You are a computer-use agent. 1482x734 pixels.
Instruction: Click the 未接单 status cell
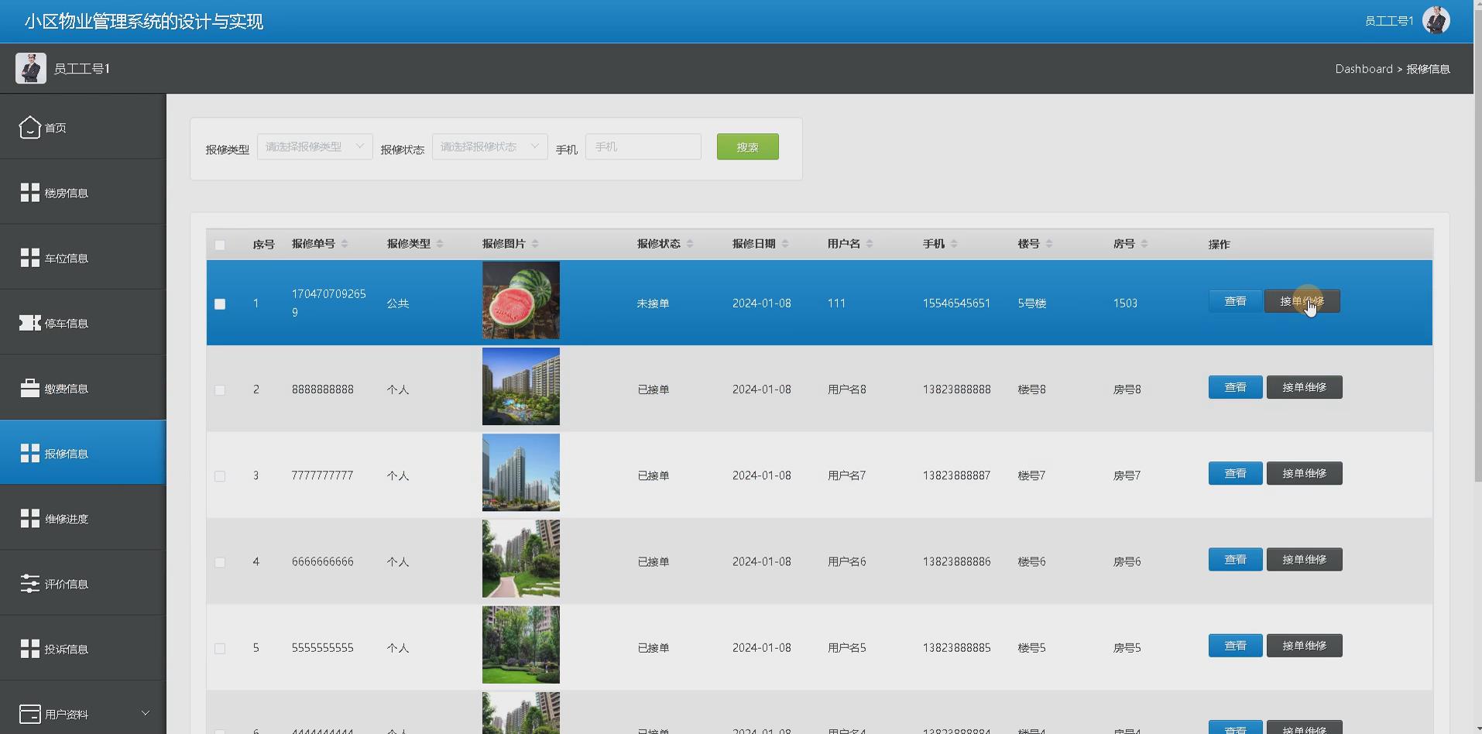[x=653, y=304]
